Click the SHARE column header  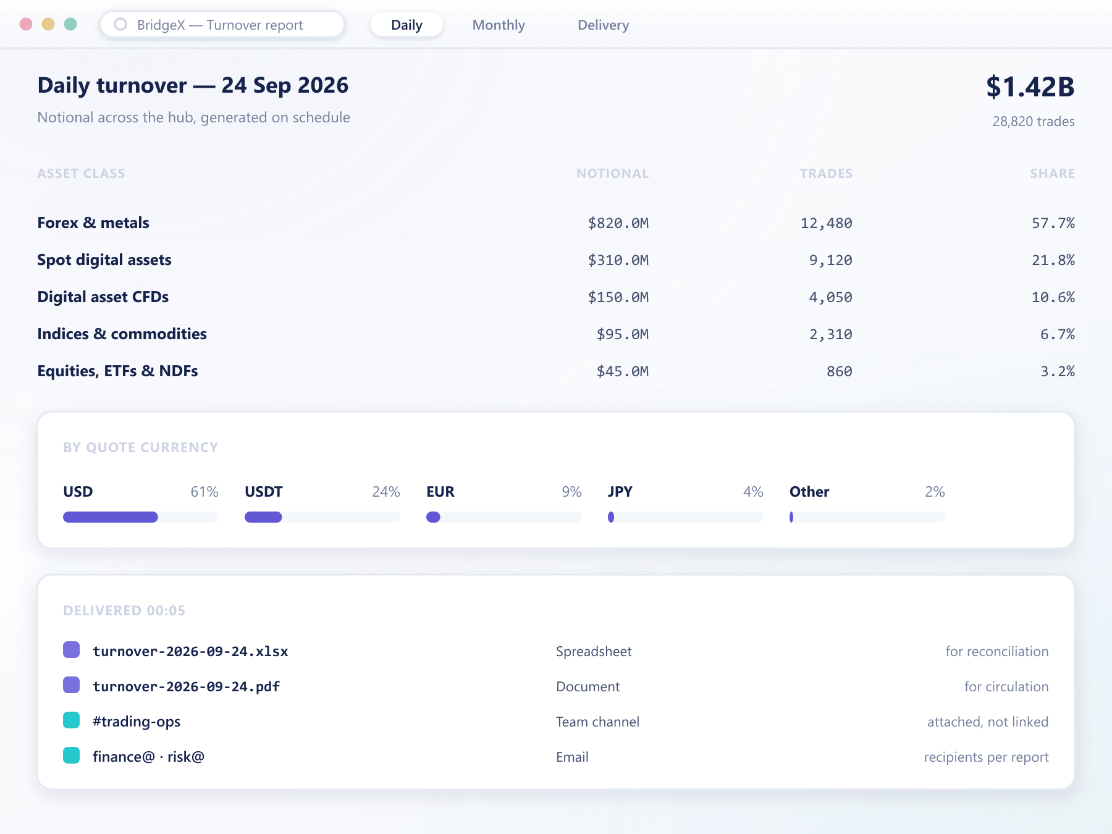(x=1053, y=174)
